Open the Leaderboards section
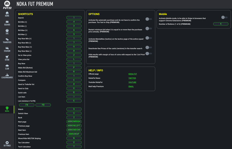The height and width of the screenshot is (149, 232). pyautogui.click(x=7, y=76)
